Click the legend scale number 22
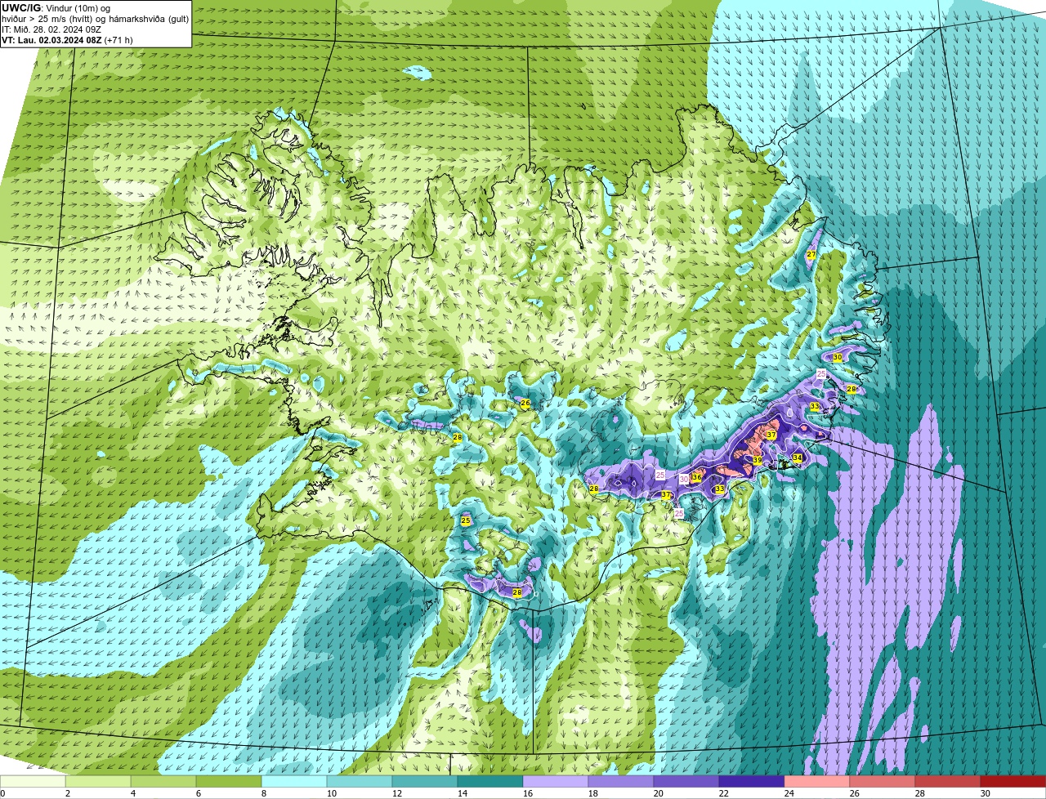The width and height of the screenshot is (1046, 799). 723,793
